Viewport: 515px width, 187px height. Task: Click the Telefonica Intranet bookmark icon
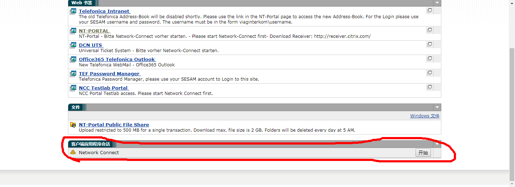pos(73,11)
